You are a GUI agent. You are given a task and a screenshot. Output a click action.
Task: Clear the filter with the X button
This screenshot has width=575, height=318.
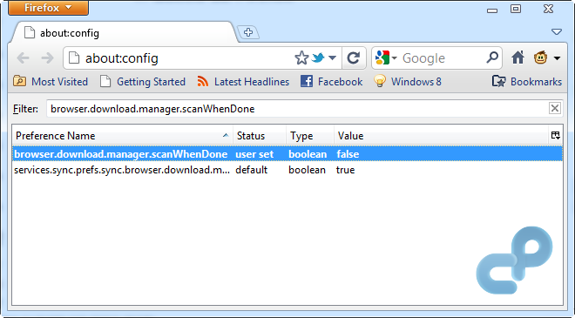555,108
